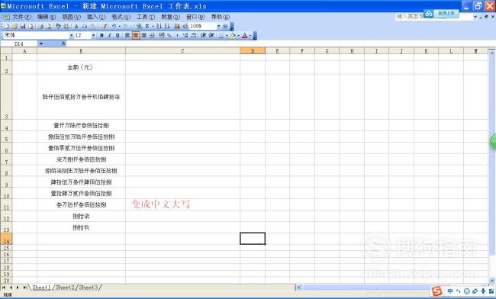Open the 编辑 (Edit) menu

click(47, 17)
